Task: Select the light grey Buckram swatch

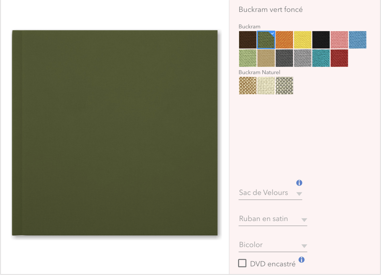Action: [303, 58]
